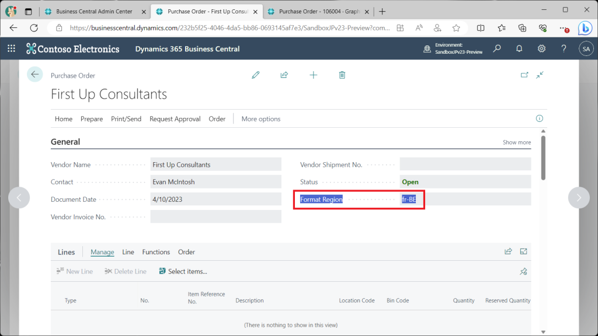This screenshot has height=336, width=598.
Task: Collapse the General section header
Action: (65, 142)
